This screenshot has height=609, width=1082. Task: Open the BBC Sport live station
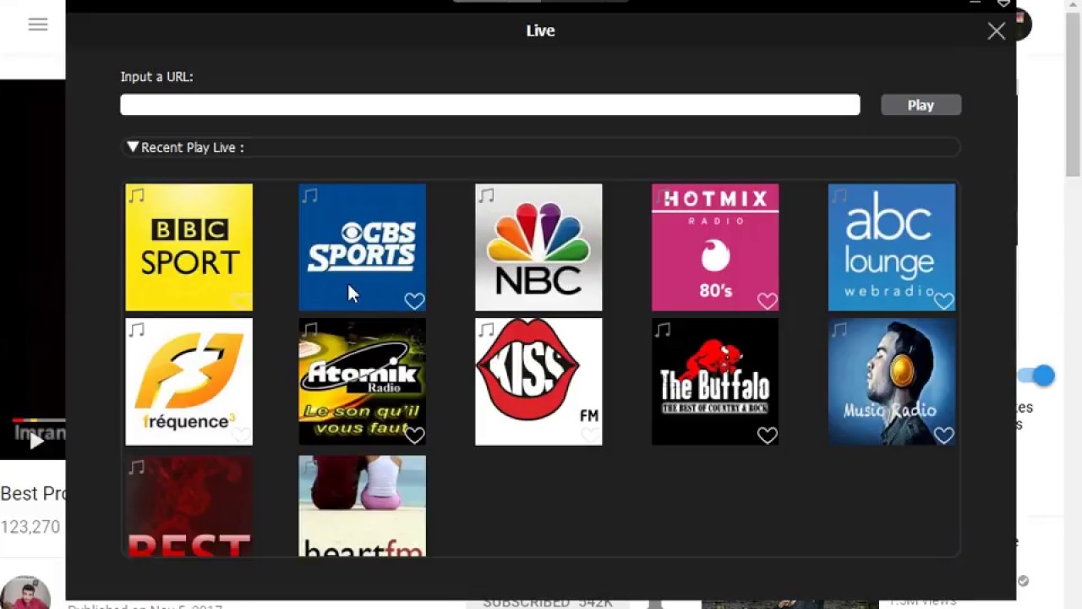(189, 247)
